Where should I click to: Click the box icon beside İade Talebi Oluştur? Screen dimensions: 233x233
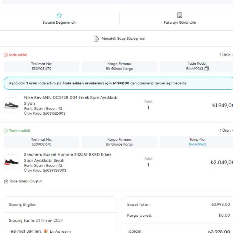click(x=6, y=181)
